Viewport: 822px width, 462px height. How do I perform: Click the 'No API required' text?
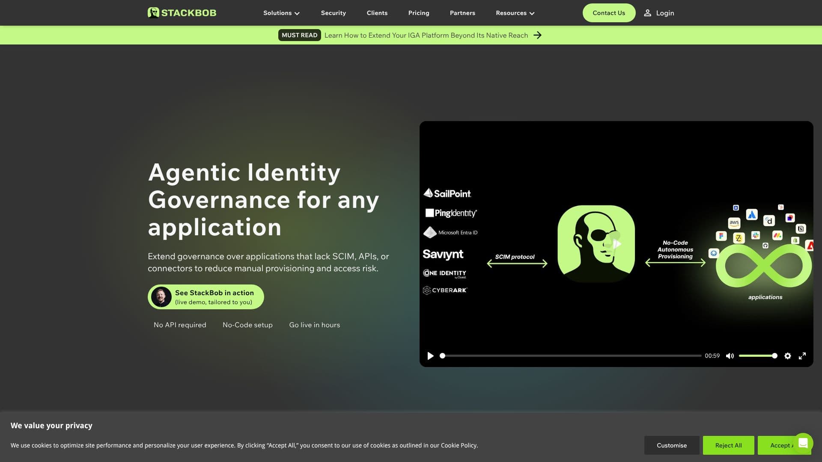[180, 325]
